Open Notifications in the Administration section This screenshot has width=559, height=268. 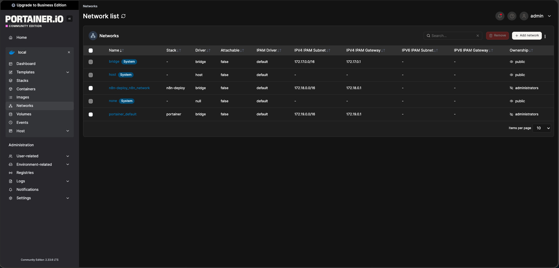[x=27, y=189]
